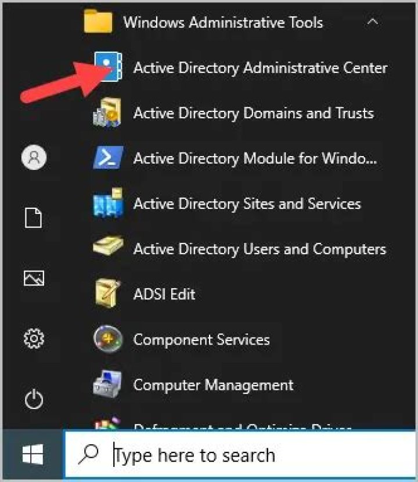Click the Windows Start logo button
418x482 pixels.
click(33, 454)
